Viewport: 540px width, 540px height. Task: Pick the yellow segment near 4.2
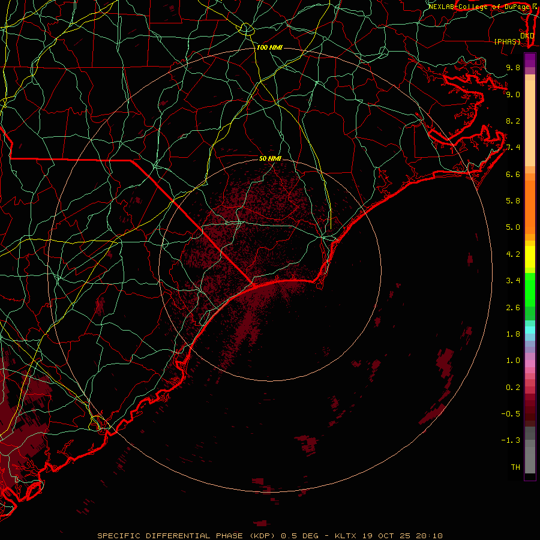coord(530,257)
